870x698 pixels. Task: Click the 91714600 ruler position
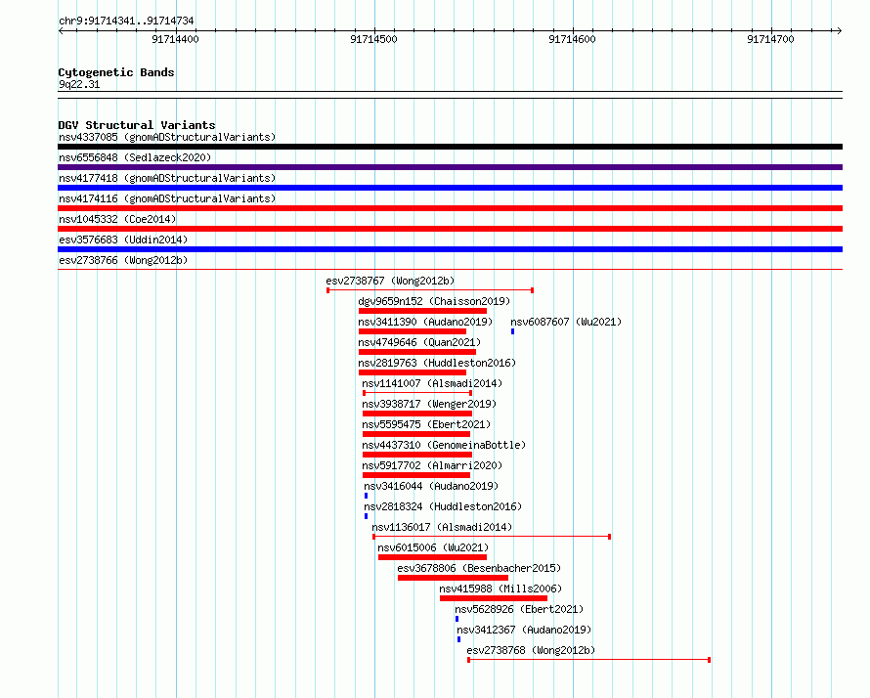pyautogui.click(x=572, y=39)
